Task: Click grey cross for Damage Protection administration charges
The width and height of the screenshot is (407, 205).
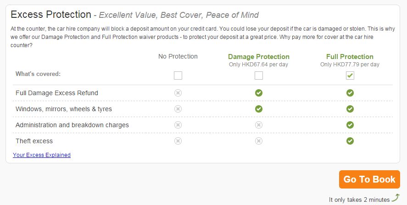Action: pos(258,125)
